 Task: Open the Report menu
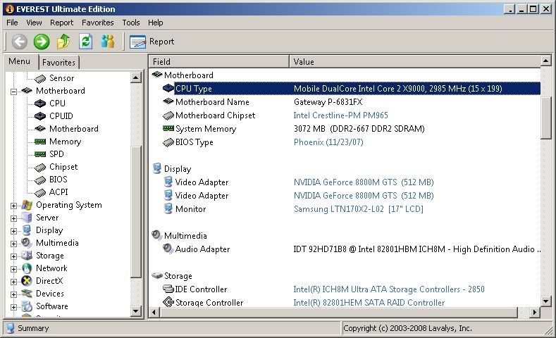pyautogui.click(x=62, y=23)
